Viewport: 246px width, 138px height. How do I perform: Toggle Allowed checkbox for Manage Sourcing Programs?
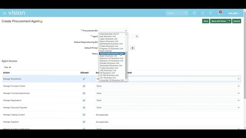point(84,107)
